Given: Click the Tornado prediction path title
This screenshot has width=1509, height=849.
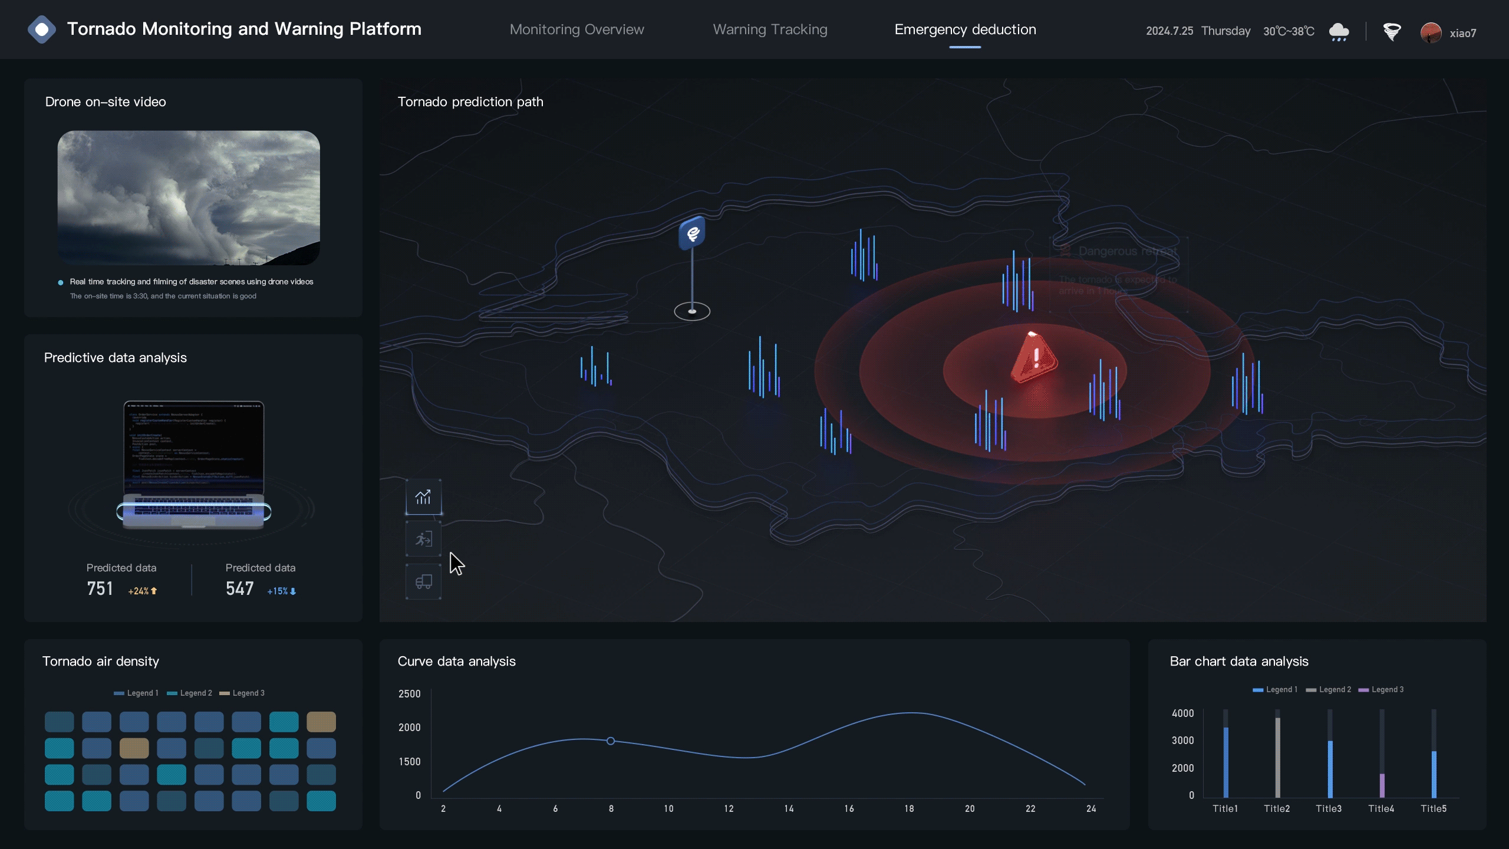Looking at the screenshot, I should (470, 102).
